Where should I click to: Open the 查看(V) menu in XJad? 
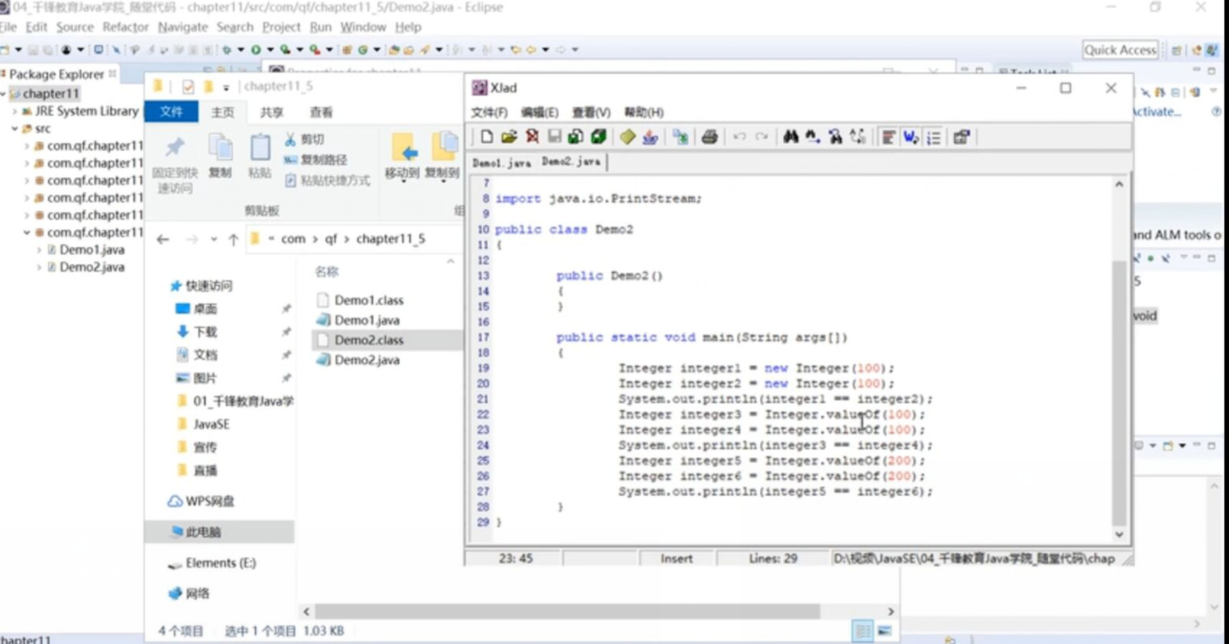590,112
